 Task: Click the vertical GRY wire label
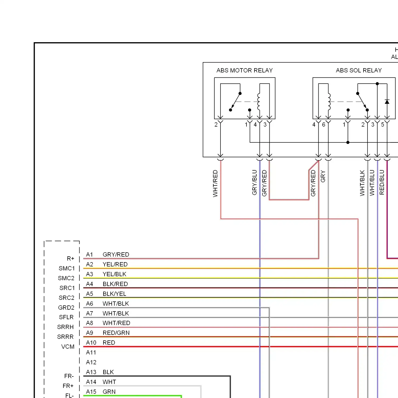pos(323,176)
